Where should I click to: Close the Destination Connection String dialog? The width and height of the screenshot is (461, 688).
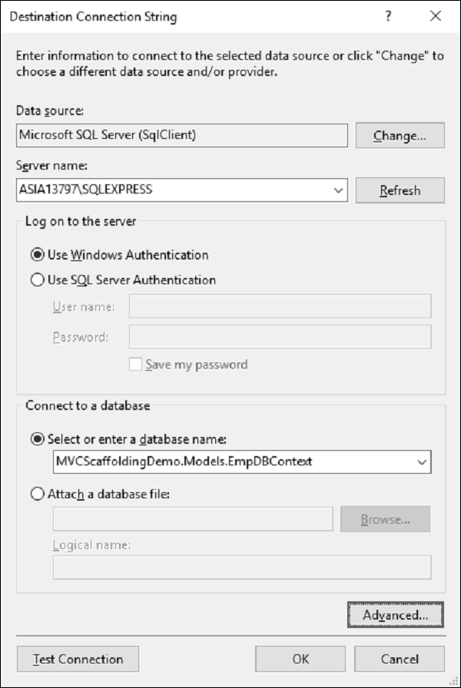click(436, 16)
